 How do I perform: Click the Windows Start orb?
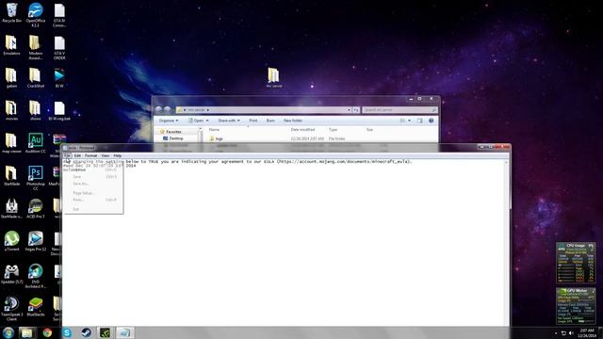pyautogui.click(x=8, y=332)
